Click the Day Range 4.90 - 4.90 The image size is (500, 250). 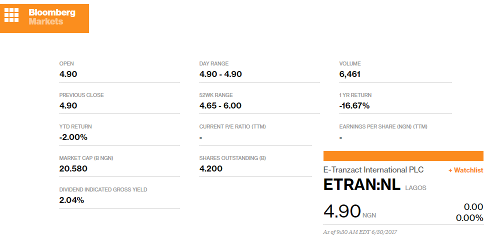click(x=220, y=74)
